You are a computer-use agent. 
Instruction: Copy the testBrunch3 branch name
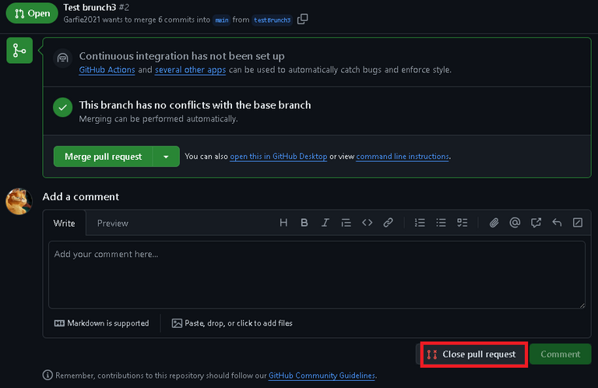[303, 19]
